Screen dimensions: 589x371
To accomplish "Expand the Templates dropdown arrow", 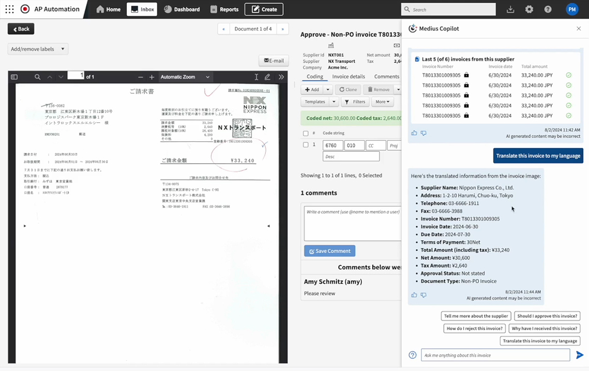I will pyautogui.click(x=334, y=102).
